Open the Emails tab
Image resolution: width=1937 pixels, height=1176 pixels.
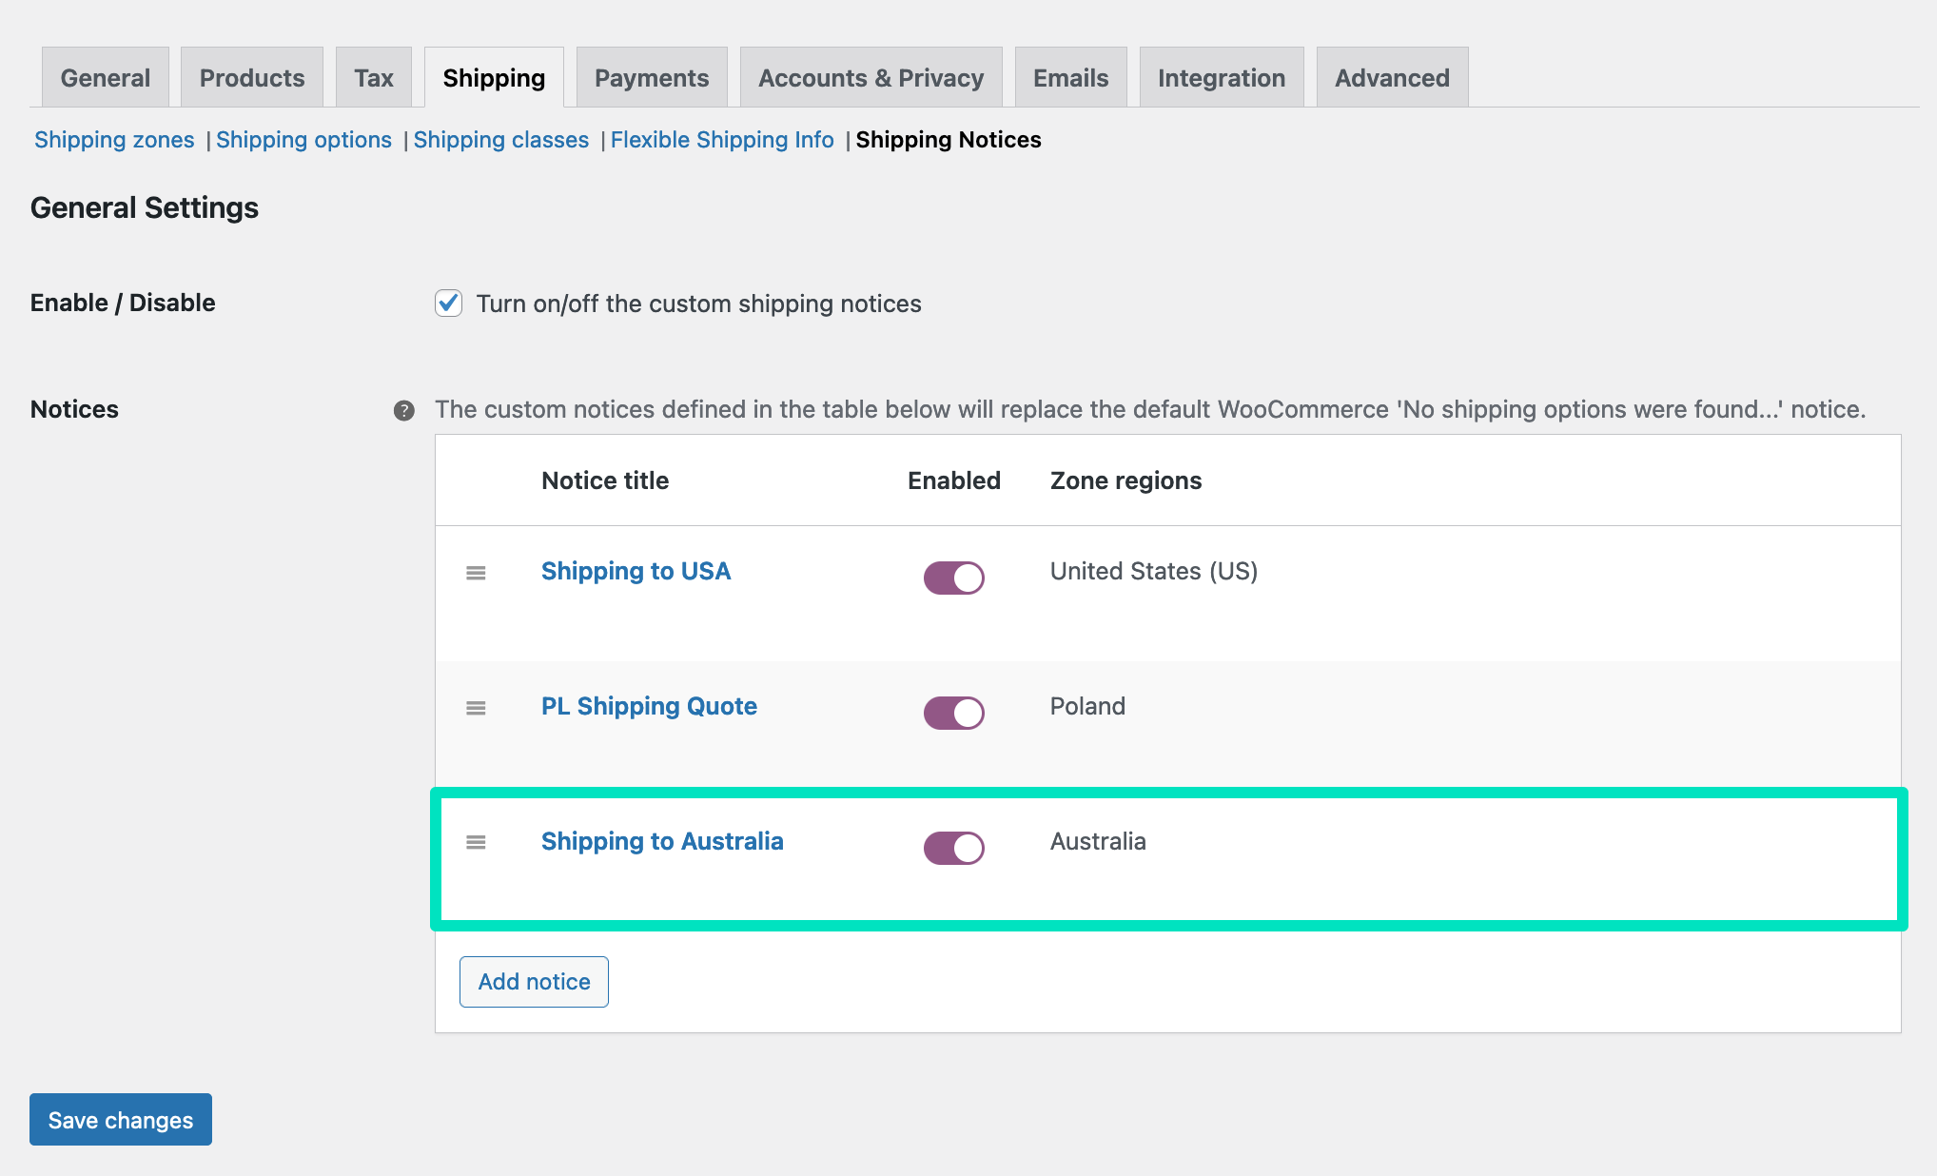tap(1070, 78)
